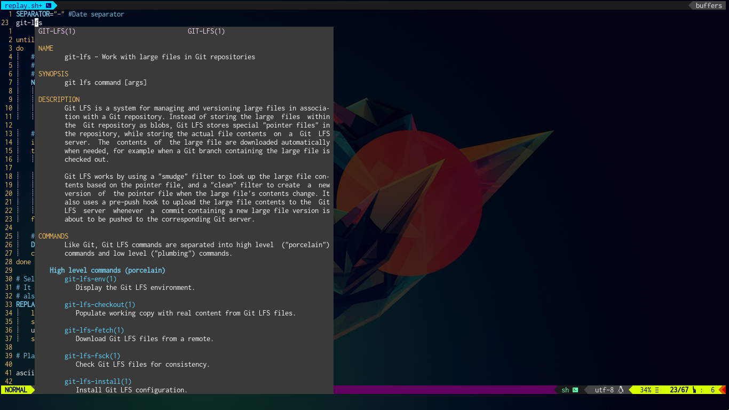The height and width of the screenshot is (410, 729).
Task: Click the COMMANDS section heading
Action: 53,236
